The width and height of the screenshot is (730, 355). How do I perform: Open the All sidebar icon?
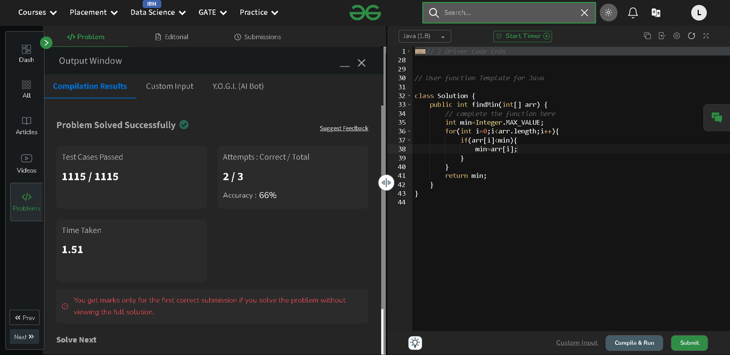click(26, 89)
